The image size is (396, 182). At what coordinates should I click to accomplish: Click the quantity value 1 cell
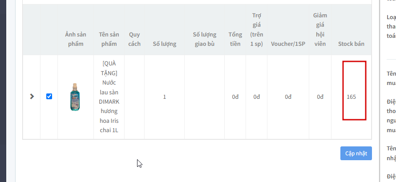165,97
